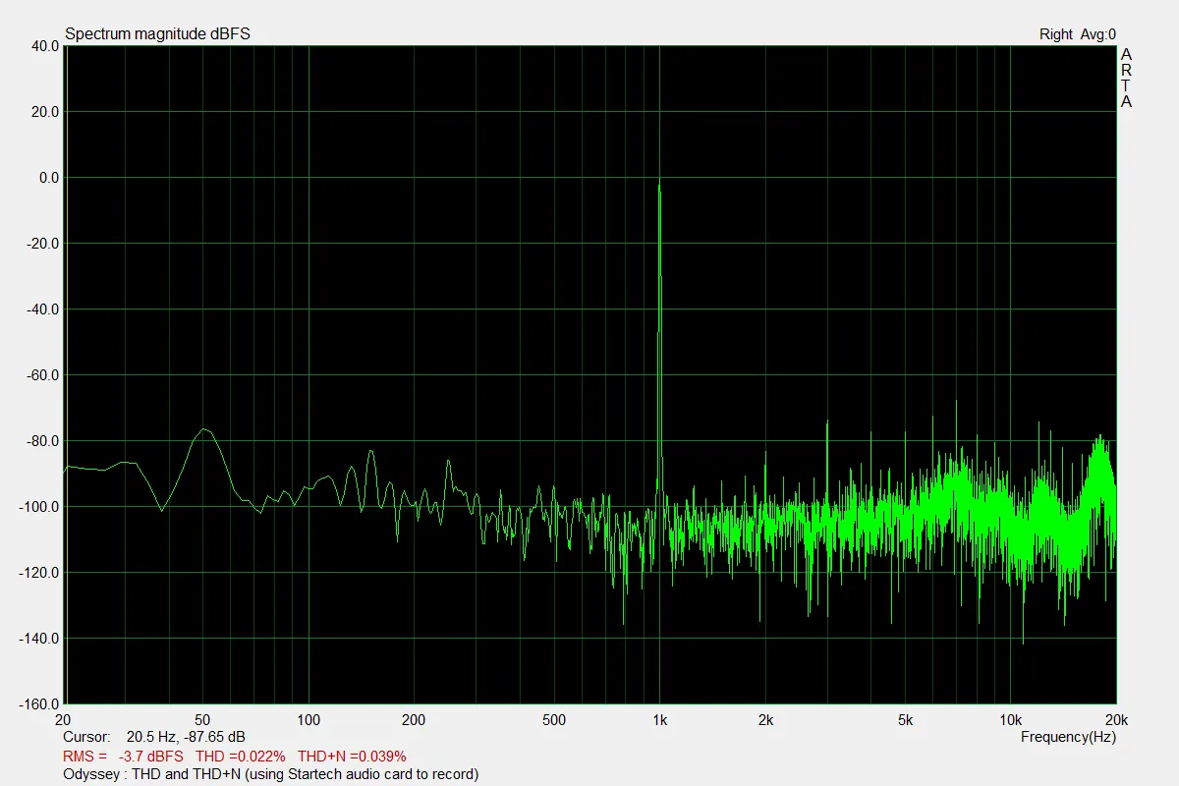This screenshot has width=1179, height=786.
Task: Click the -20.0 y-axis label
Action: click(43, 244)
